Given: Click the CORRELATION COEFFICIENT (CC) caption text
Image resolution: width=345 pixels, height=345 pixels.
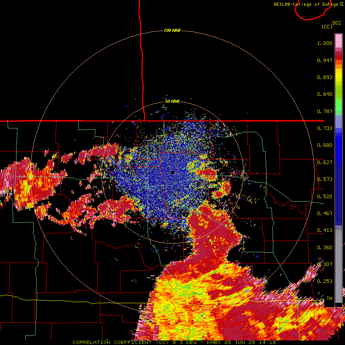Looking at the screenshot, I should tap(121, 342).
